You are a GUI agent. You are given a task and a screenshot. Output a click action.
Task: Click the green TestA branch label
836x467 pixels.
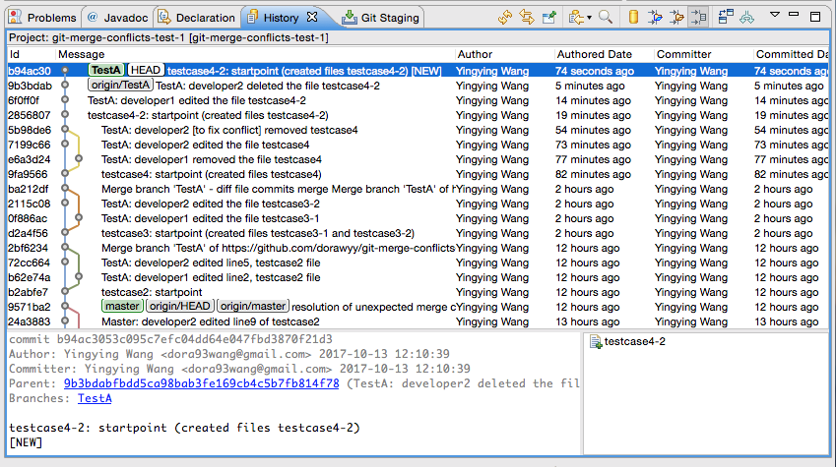105,70
